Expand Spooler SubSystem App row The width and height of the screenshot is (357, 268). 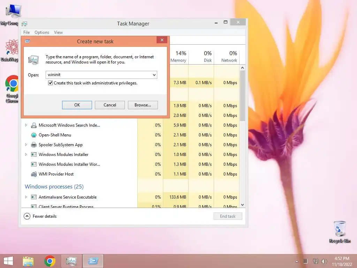tap(26, 145)
